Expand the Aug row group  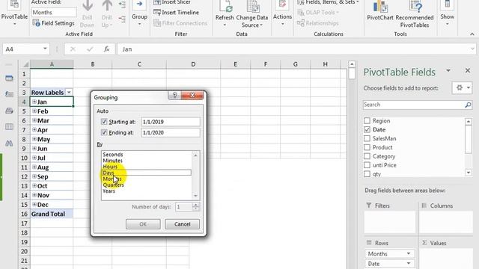(34, 167)
